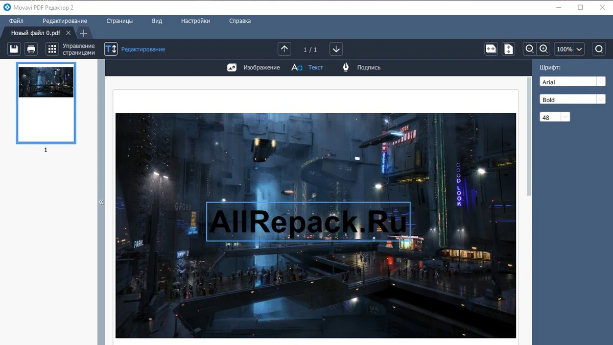The height and width of the screenshot is (345, 613).
Task: Open the Файл menu
Action: point(16,21)
